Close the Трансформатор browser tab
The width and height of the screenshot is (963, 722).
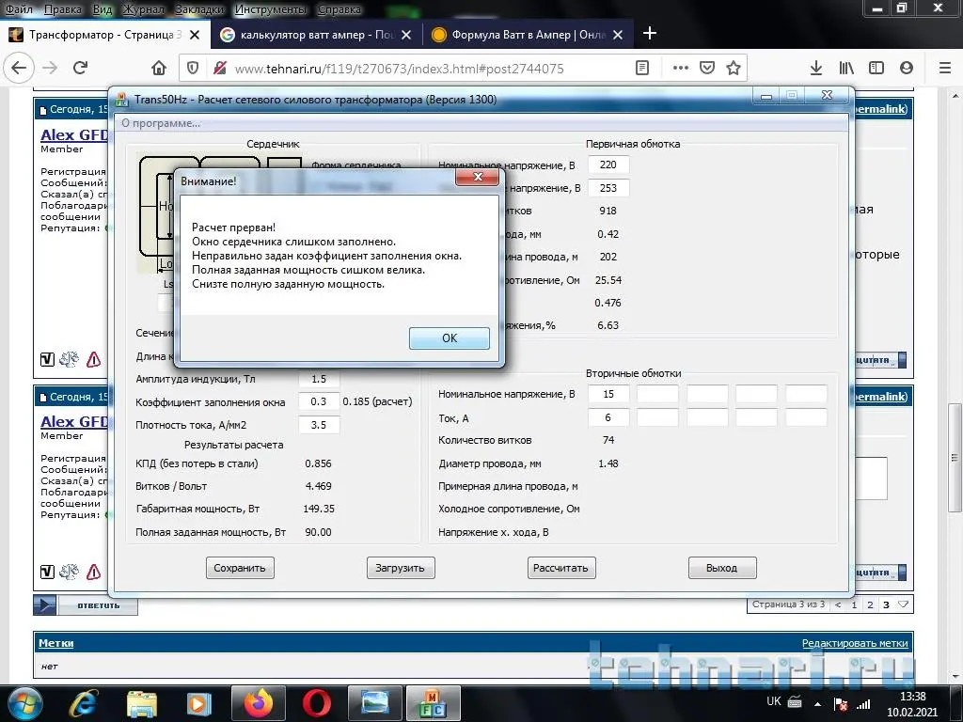[195, 35]
